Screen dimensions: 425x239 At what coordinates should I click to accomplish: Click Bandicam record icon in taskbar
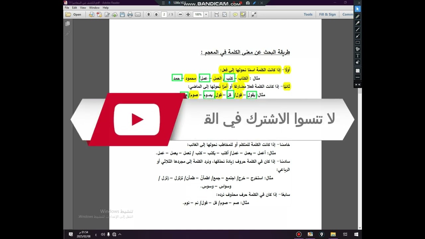click(299, 234)
